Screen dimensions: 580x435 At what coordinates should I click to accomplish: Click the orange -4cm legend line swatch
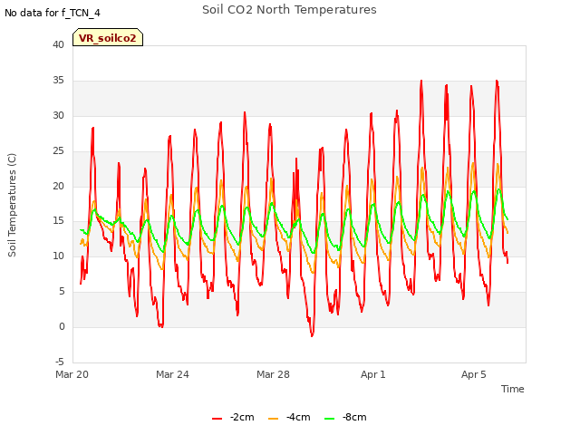pyautogui.click(x=274, y=418)
